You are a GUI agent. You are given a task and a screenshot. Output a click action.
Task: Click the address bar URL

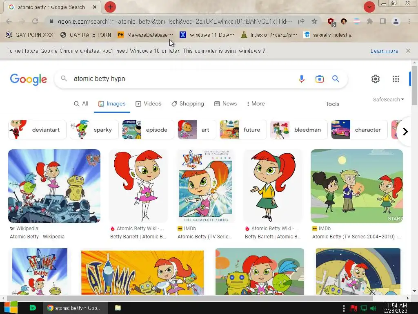pos(175,21)
